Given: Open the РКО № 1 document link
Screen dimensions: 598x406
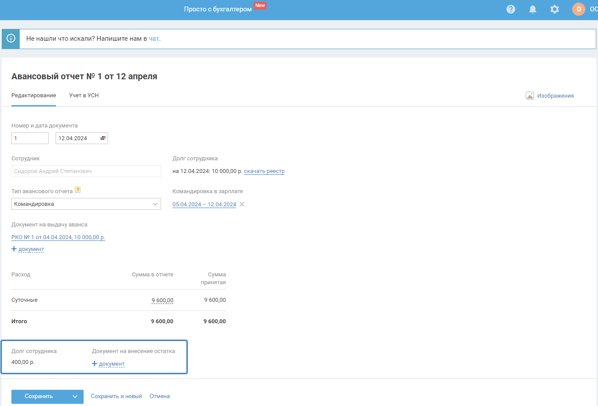Looking at the screenshot, I should [58, 237].
